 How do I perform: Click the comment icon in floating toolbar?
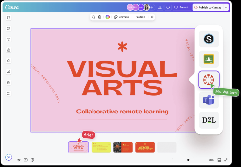click(x=94, y=17)
